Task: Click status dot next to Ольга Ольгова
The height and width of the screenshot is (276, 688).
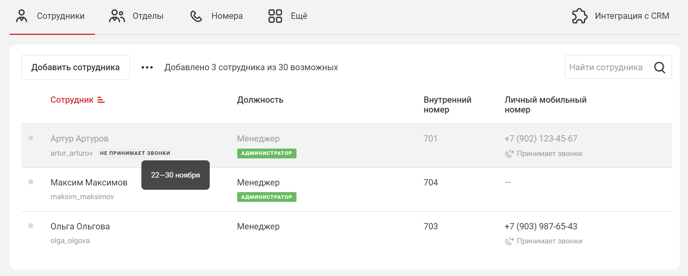Action: coord(31,226)
